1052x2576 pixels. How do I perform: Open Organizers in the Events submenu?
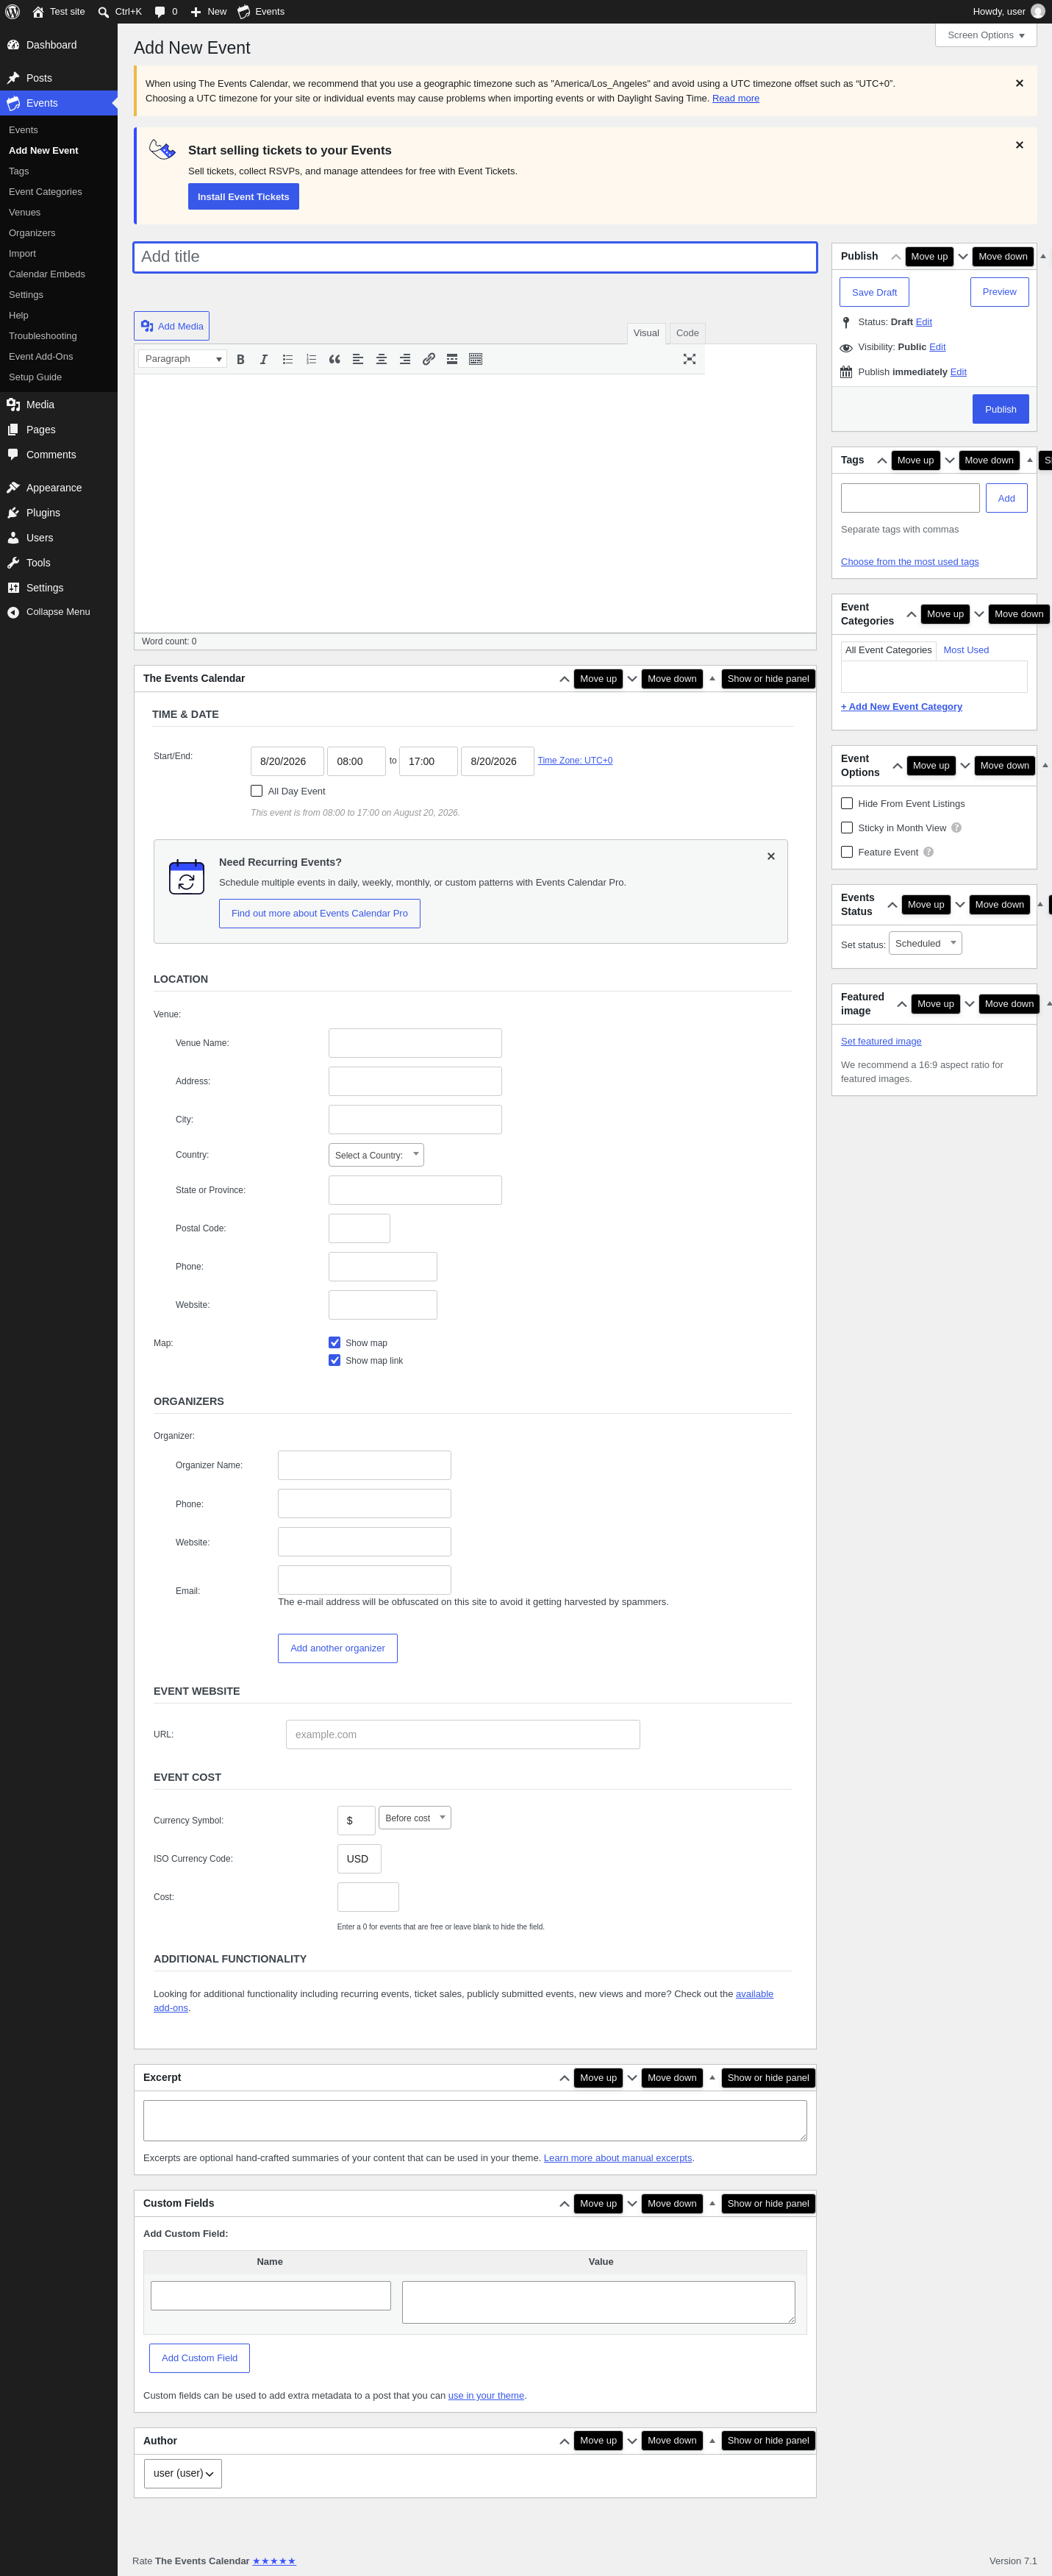click(32, 233)
